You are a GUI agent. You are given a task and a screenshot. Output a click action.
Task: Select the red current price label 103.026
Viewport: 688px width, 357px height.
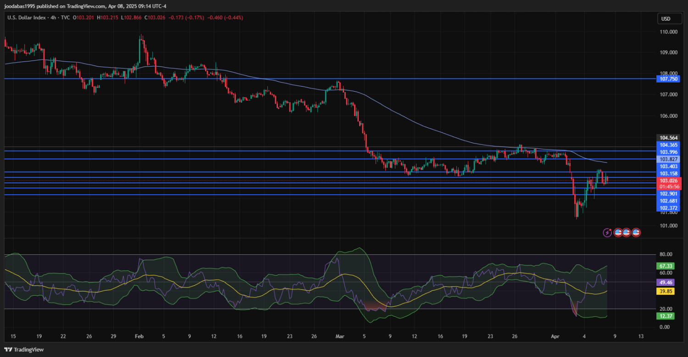669,181
